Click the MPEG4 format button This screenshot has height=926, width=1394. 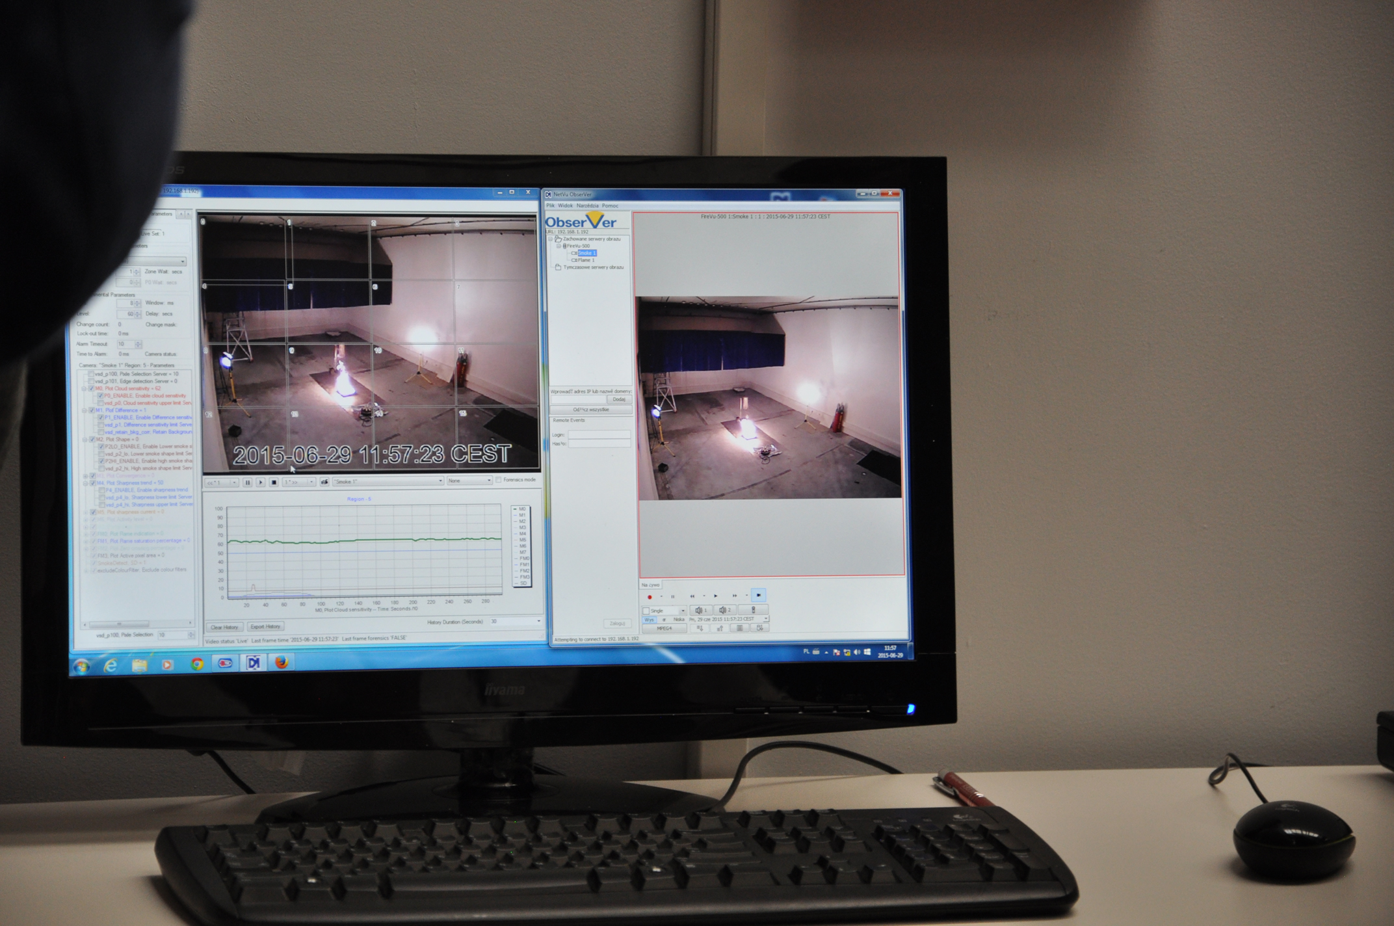click(664, 628)
